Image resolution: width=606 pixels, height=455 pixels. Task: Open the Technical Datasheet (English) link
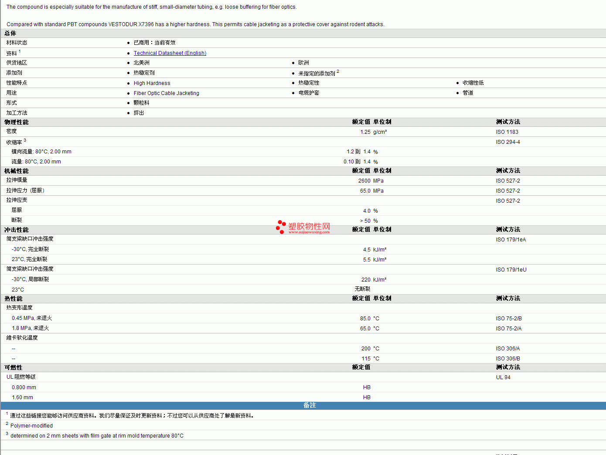coord(170,53)
